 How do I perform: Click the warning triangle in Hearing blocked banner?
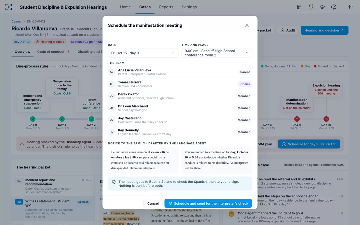[x=22, y=144]
